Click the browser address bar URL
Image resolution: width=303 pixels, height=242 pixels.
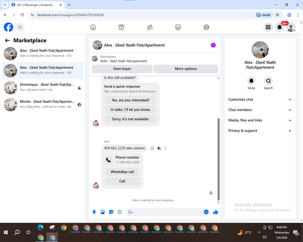tap(70, 15)
